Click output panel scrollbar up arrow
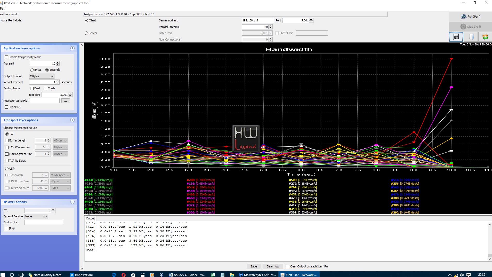 [x=490, y=225]
